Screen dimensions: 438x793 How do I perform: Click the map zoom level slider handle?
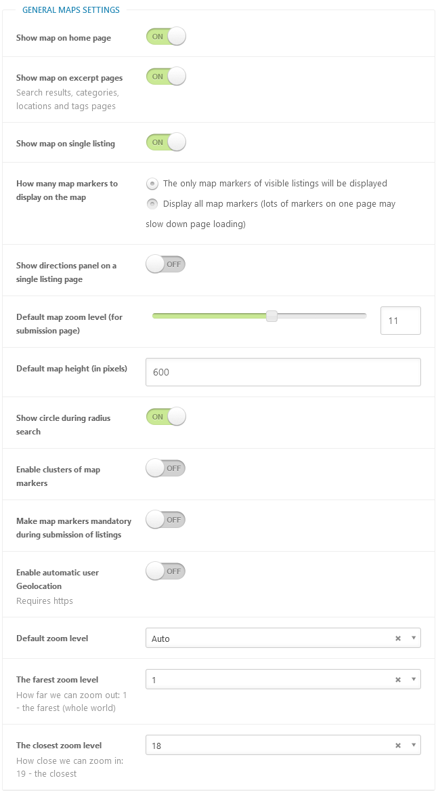[x=271, y=316]
